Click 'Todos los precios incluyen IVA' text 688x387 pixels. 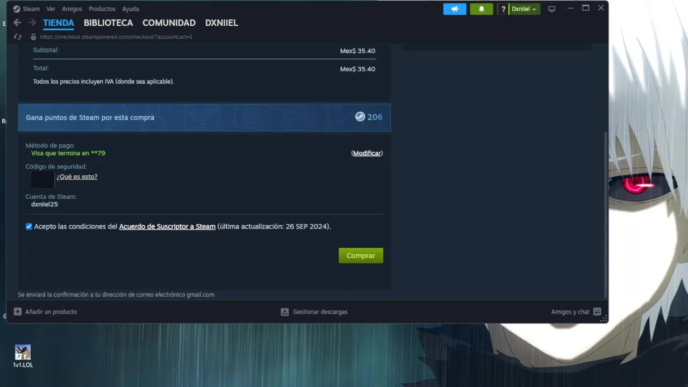(x=104, y=82)
